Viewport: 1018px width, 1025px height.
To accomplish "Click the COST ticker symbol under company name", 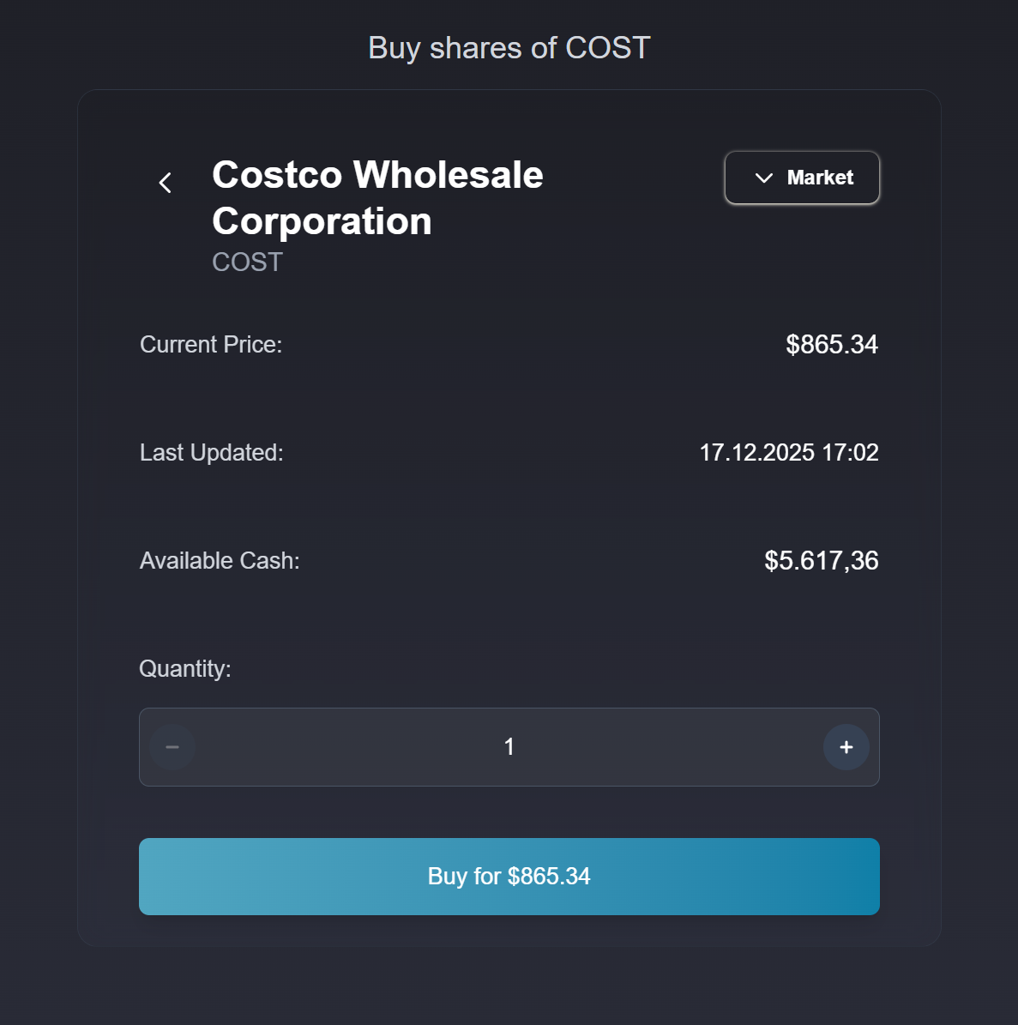I will tap(247, 262).
